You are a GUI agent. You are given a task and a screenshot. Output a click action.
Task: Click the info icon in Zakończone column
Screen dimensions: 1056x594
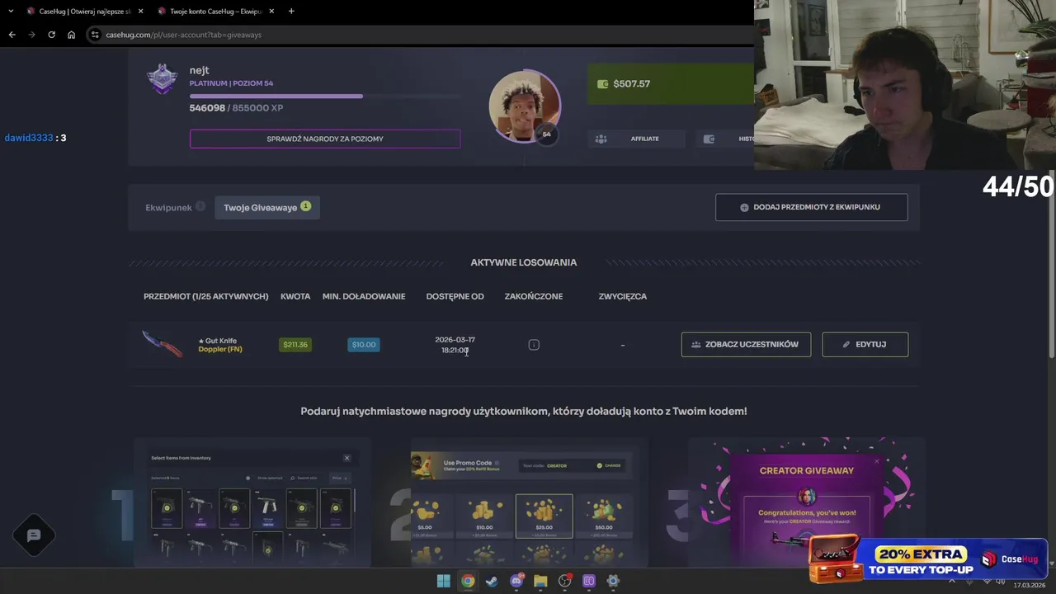534,345
